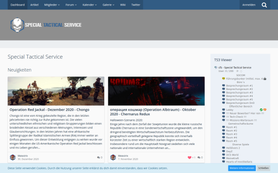Image resolution: width=278 pixels, height=173 pixels.
Task: Click the Special Tactical Service skull logo
Action: click(x=17, y=25)
